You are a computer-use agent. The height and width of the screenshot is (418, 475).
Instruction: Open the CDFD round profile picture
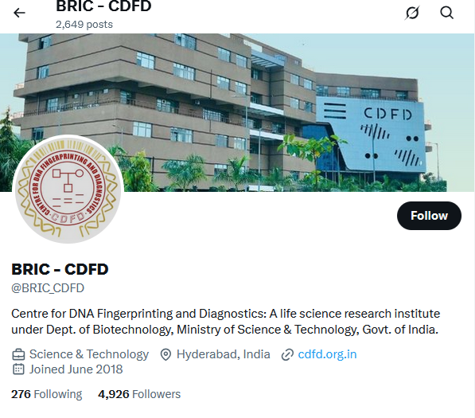click(68, 190)
